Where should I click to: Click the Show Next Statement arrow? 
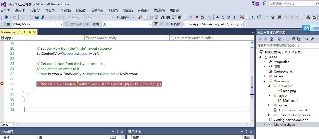pyautogui.click(x=217, y=17)
